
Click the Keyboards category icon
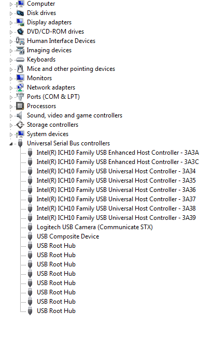click(x=20, y=59)
